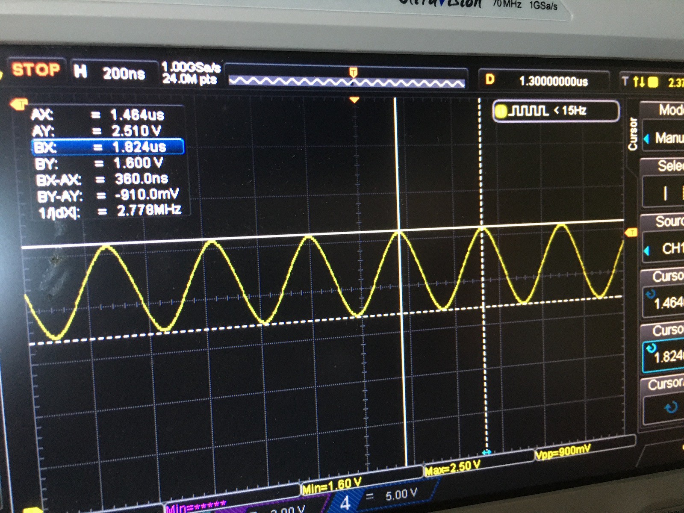The height and width of the screenshot is (513, 684).
Task: Click the STOP run status indicator
Action: 36,70
